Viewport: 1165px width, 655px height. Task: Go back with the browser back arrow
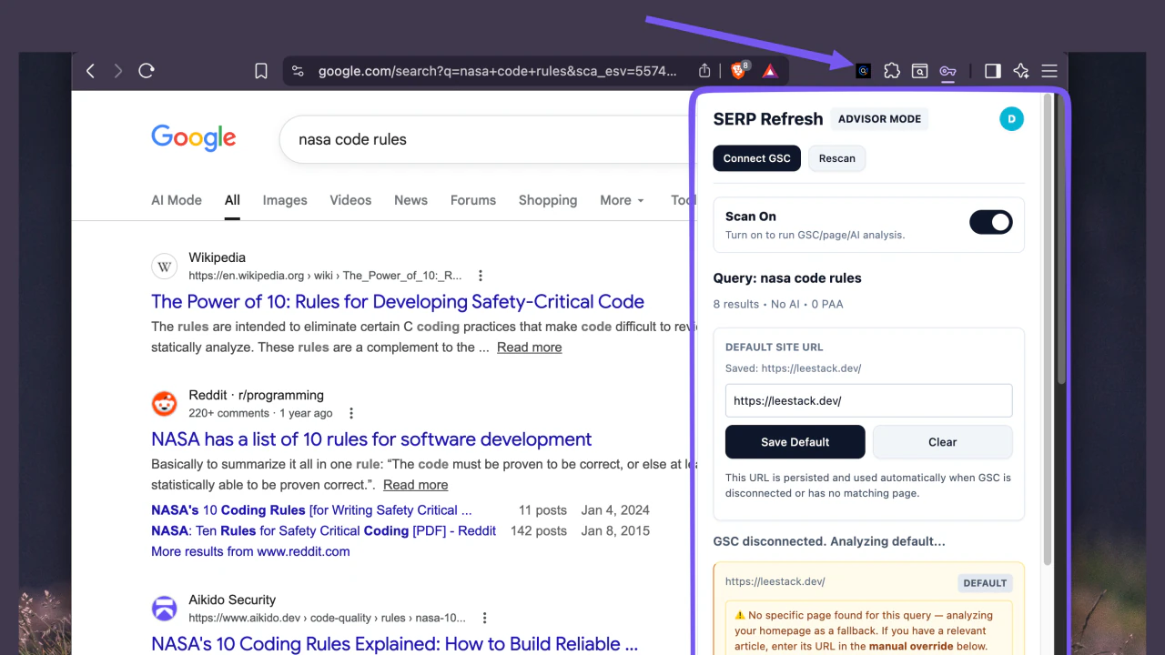coord(90,71)
